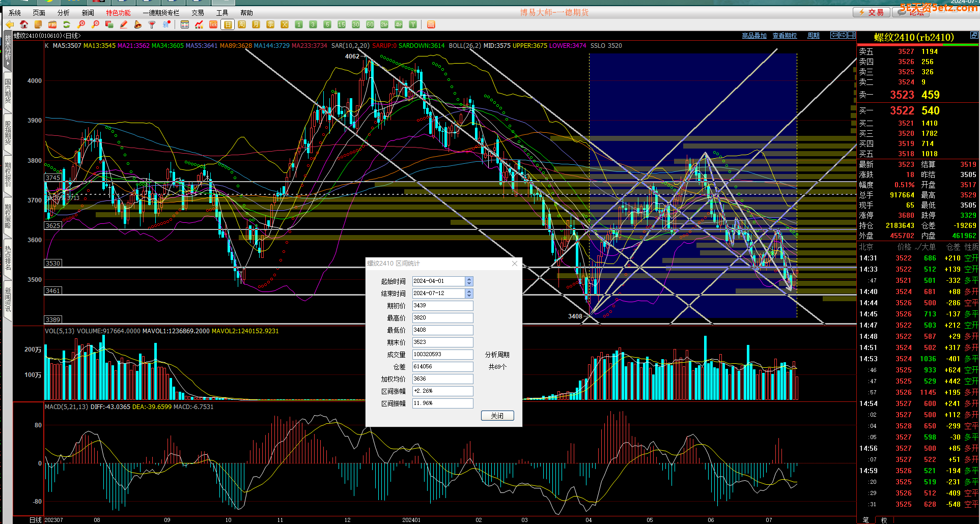Click the 商品叠加 link

tap(754, 36)
